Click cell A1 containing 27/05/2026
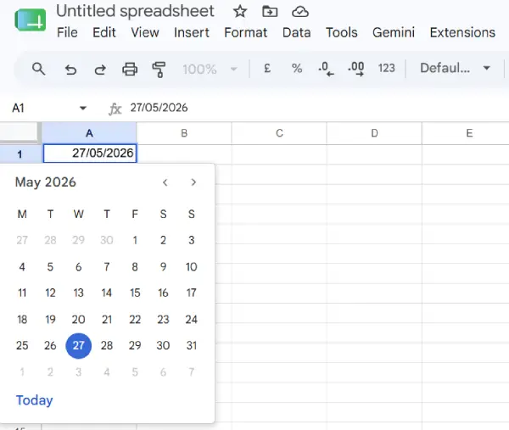This screenshot has width=509, height=430. pyautogui.click(x=90, y=154)
